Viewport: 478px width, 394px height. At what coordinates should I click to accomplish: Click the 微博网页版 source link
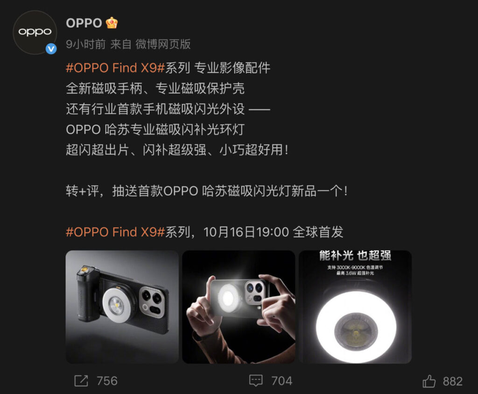pyautogui.click(x=163, y=44)
